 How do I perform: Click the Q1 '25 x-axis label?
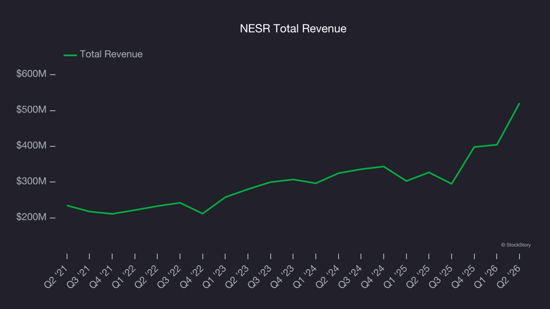[x=397, y=276]
